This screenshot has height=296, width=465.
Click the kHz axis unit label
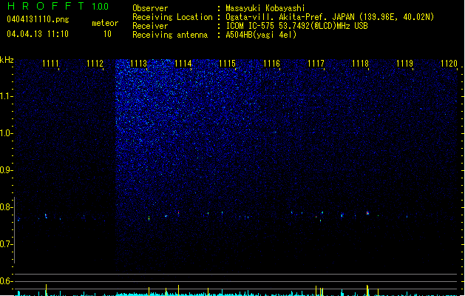[7, 60]
